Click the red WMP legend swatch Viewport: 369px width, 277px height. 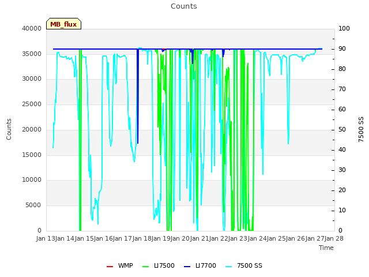pos(110,267)
